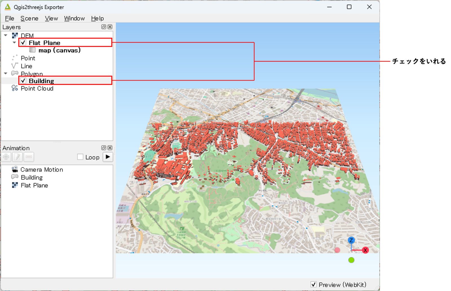Maximize the Qgis2threejs Exporter window
This screenshot has width=451, height=291.
[349, 7]
